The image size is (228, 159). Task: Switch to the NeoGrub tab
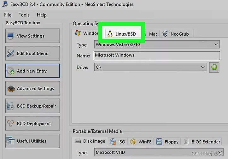pyautogui.click(x=177, y=34)
